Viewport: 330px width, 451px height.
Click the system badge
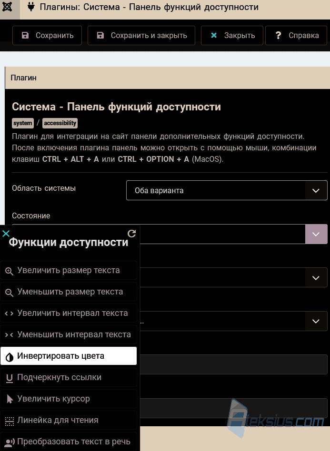23,123
